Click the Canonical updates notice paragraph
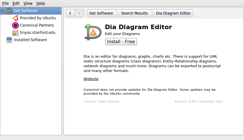This screenshot has width=244, height=140. click(x=149, y=92)
